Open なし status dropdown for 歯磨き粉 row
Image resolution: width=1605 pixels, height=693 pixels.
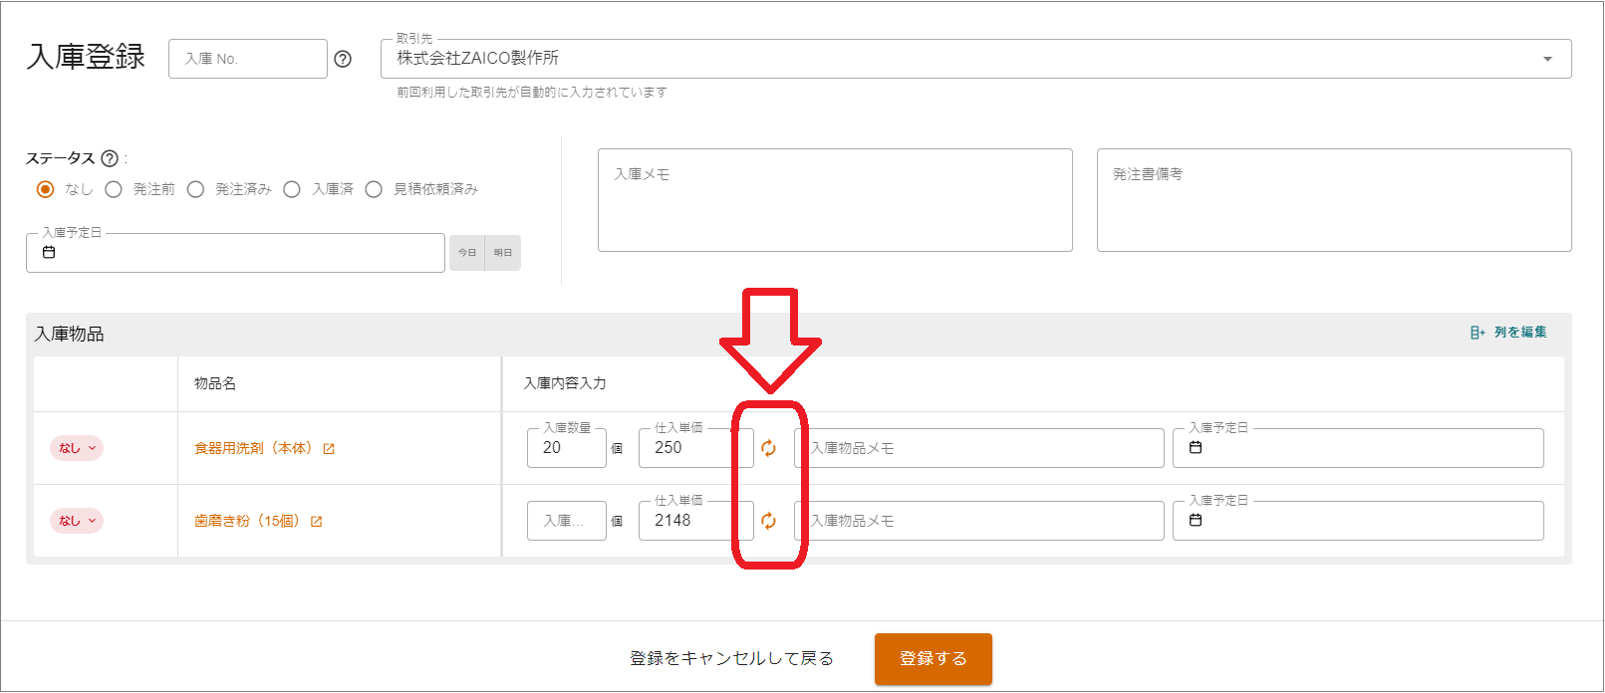(x=77, y=521)
